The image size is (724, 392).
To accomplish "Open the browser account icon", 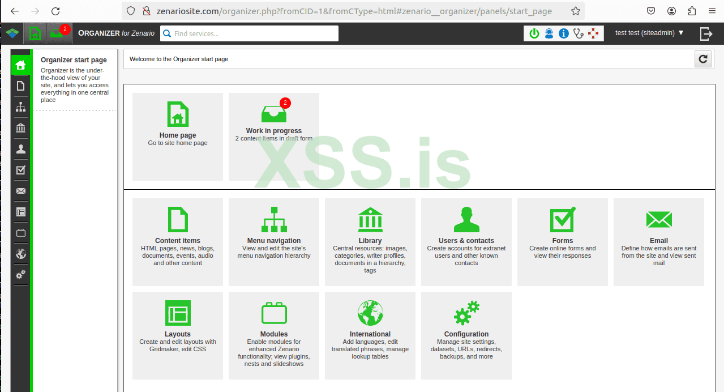I will 671,11.
